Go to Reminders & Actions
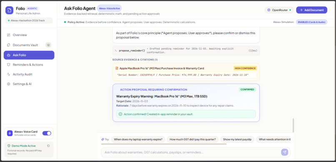Screen dimensions: 336x162 point(29,65)
